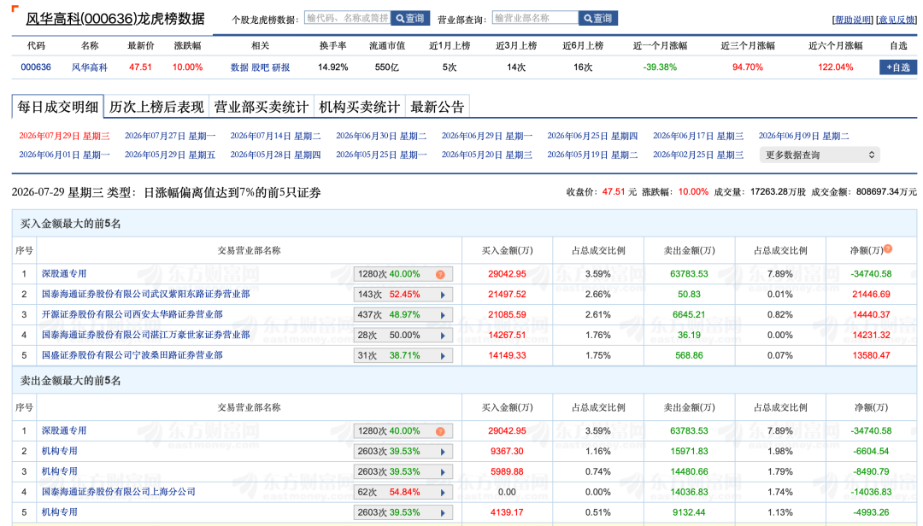The height and width of the screenshot is (526, 923).
Task: Click 成交金额 value 808697.34万元
Action: pyautogui.click(x=886, y=192)
